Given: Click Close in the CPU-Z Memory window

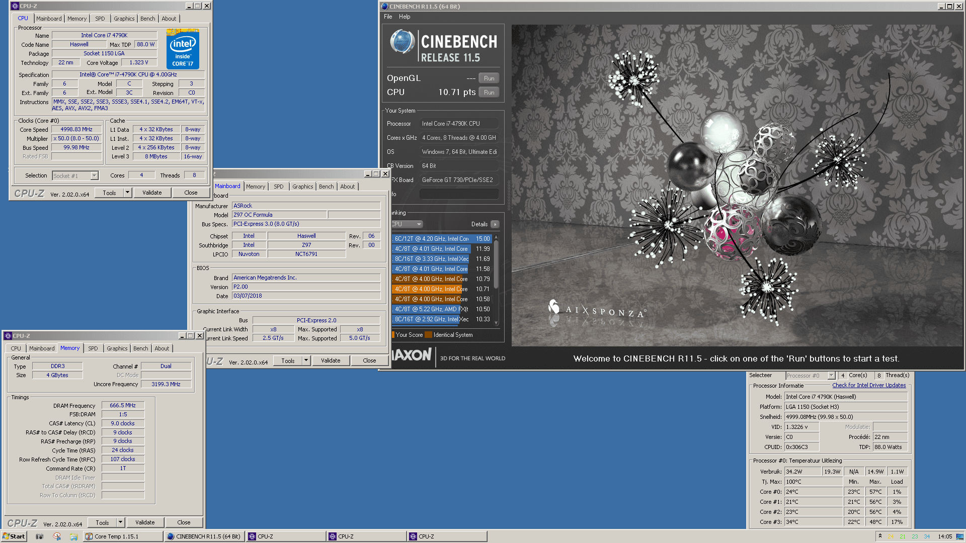Looking at the screenshot, I should coord(184,522).
